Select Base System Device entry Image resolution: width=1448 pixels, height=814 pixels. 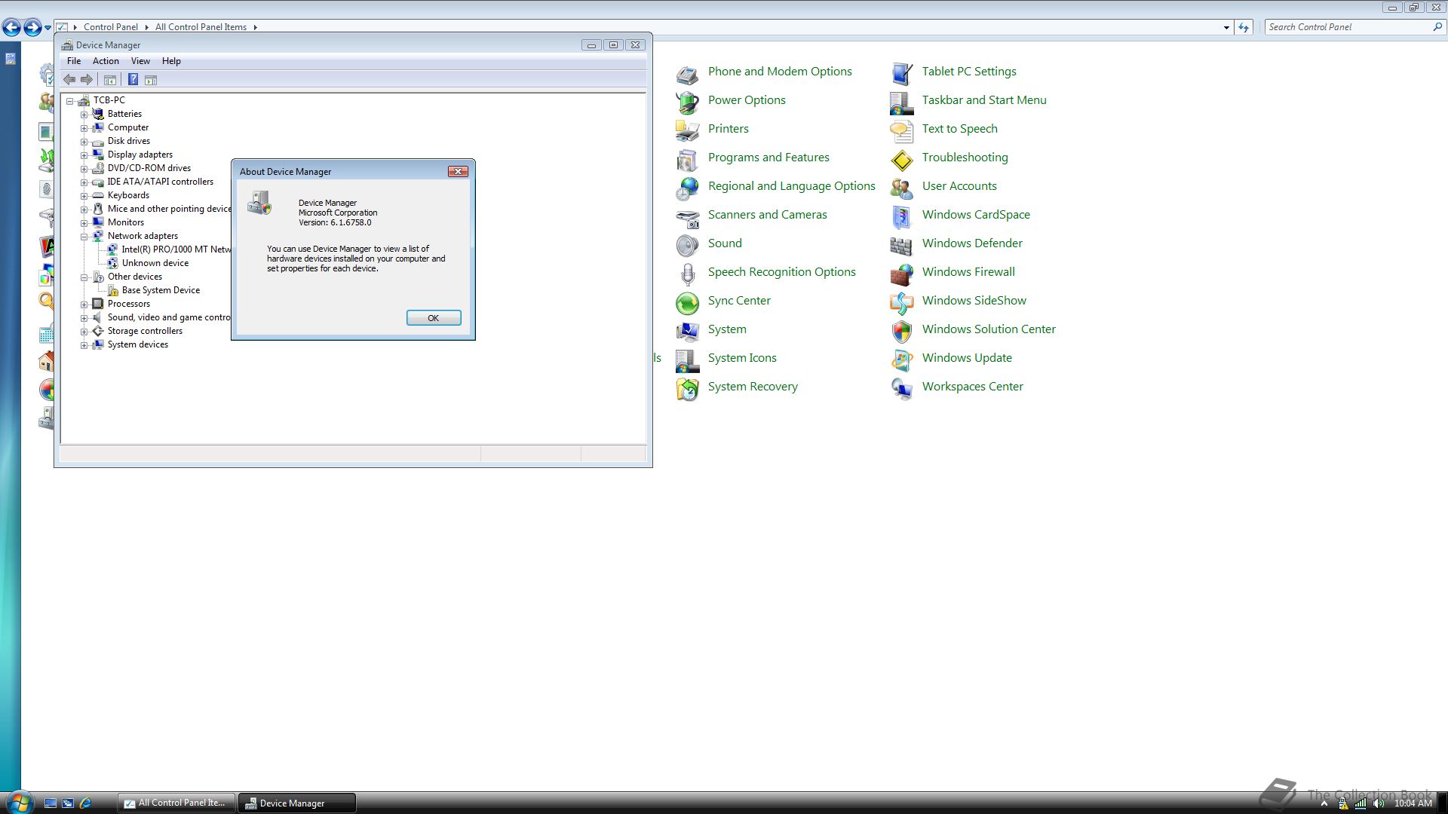161,290
